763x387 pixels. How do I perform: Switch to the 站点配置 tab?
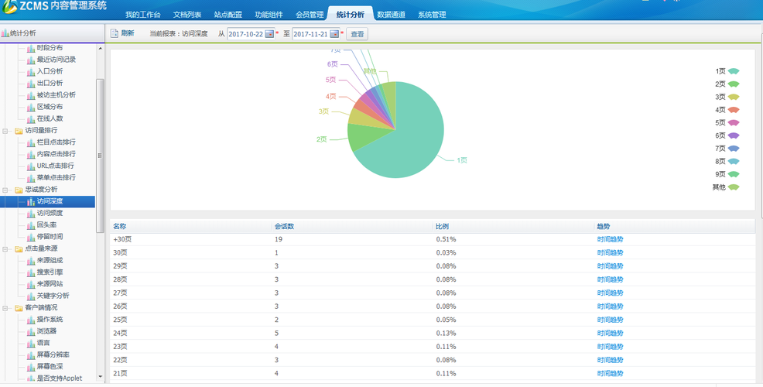coord(228,15)
